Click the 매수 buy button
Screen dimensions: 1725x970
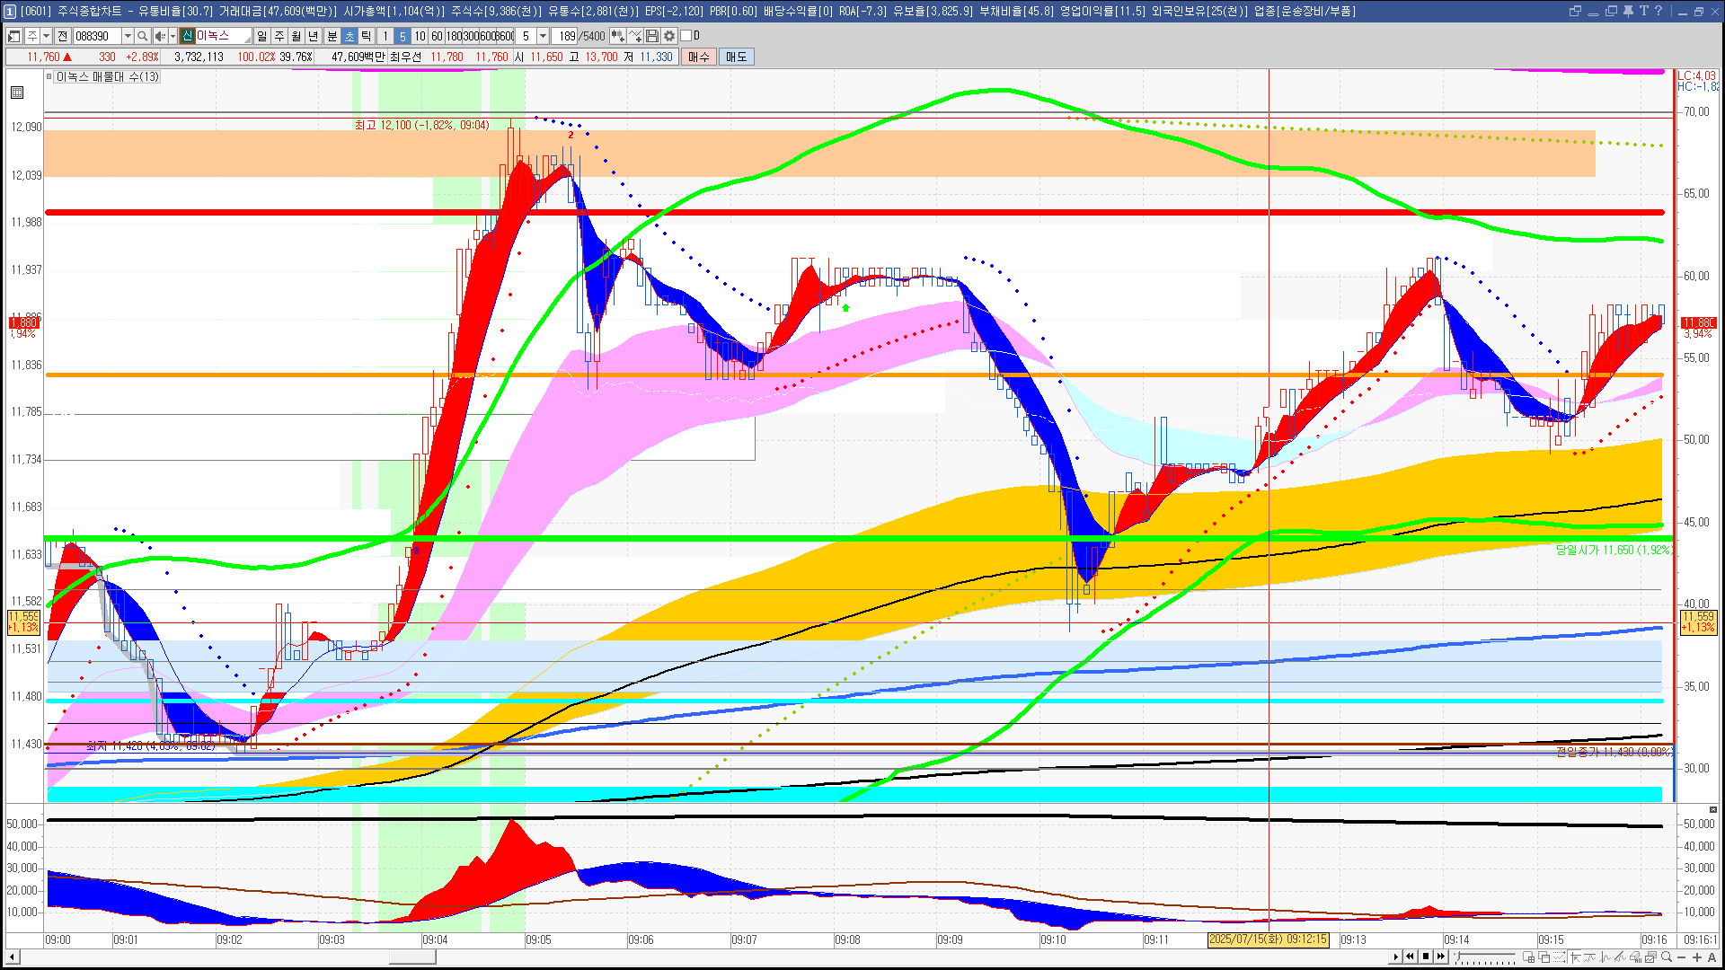tap(699, 57)
